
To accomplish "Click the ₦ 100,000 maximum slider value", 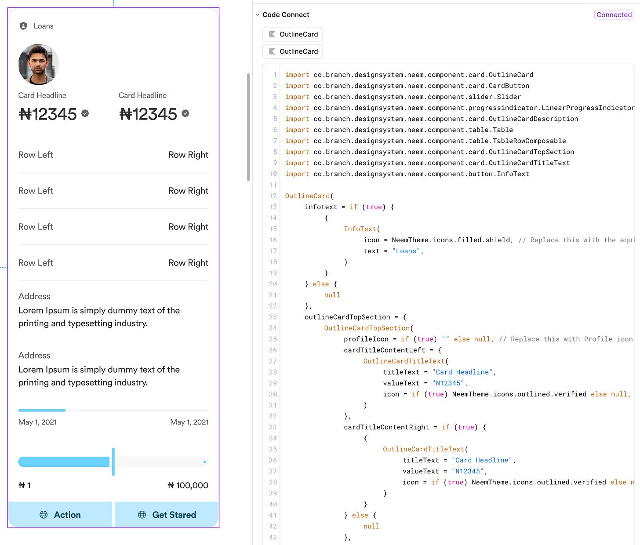I will (x=188, y=485).
